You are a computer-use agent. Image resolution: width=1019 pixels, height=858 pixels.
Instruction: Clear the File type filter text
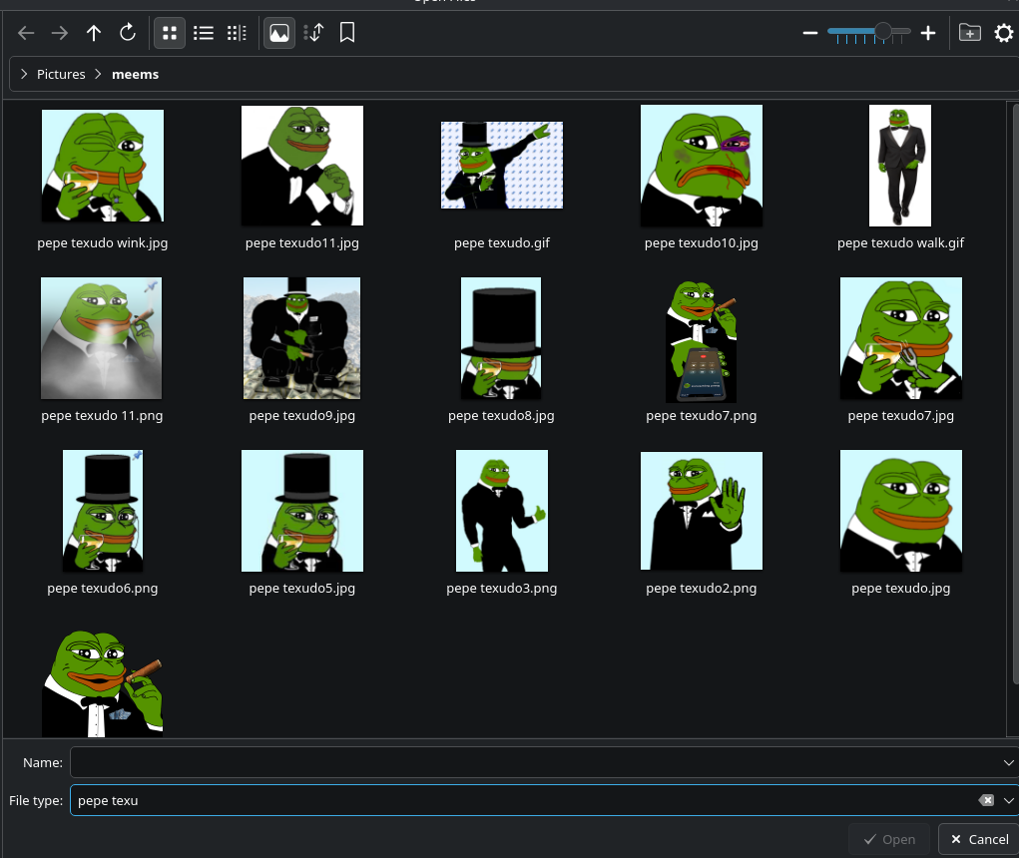tap(986, 800)
